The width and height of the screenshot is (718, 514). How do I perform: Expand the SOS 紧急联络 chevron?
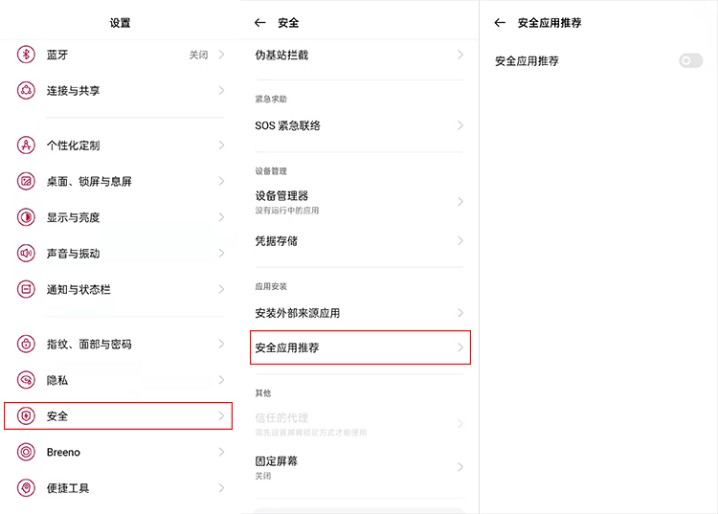(460, 125)
